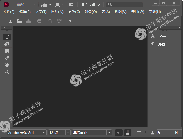The width and height of the screenshot is (183, 139).
Task: Open the 对象(O) menu
Action: [x=91, y=12]
